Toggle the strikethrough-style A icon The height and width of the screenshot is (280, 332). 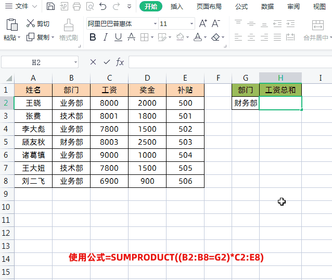click(131, 37)
